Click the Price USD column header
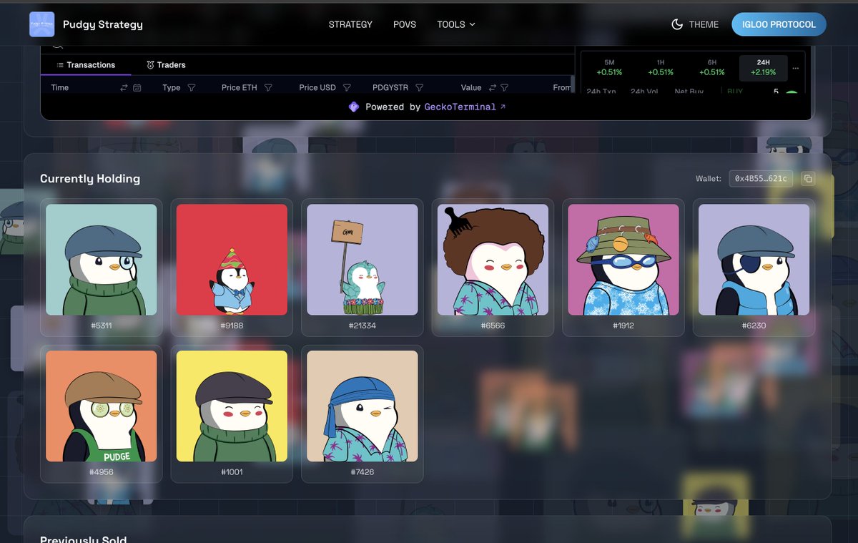 point(317,88)
